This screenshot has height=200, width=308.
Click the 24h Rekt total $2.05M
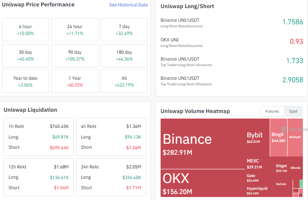(x=134, y=167)
